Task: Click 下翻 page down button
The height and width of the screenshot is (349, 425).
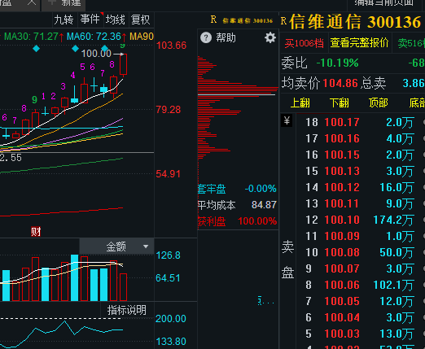Action: coord(340,103)
